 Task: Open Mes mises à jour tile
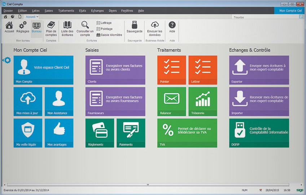[28, 101]
